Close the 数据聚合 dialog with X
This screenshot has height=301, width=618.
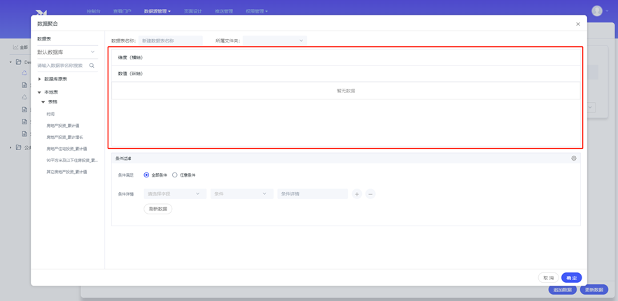coord(578,24)
